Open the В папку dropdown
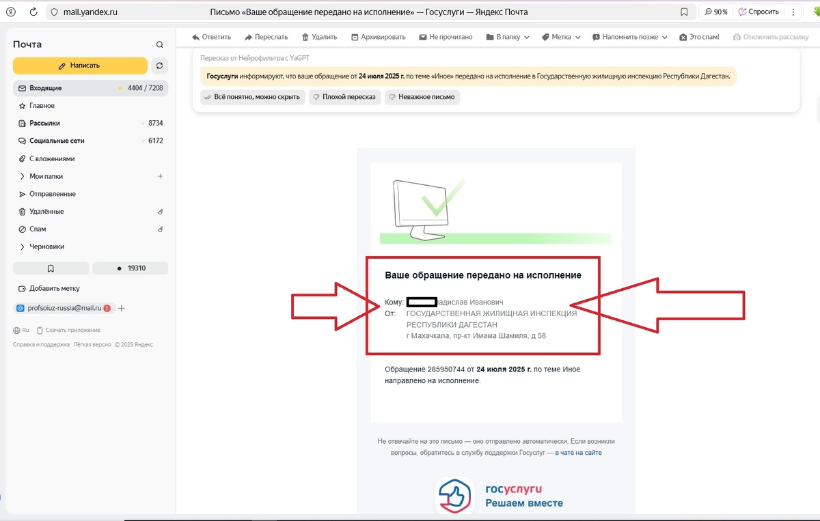 [x=508, y=37]
